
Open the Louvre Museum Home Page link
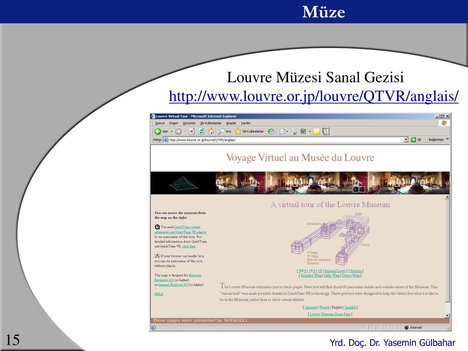click(330, 314)
